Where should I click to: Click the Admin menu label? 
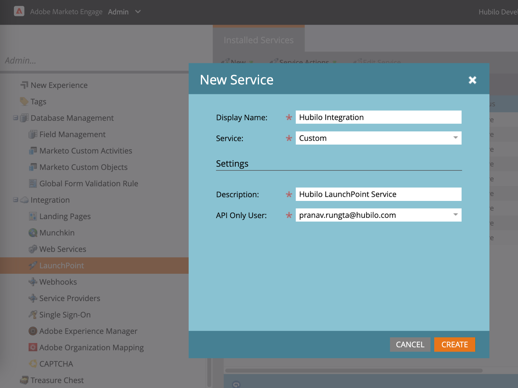(x=118, y=12)
